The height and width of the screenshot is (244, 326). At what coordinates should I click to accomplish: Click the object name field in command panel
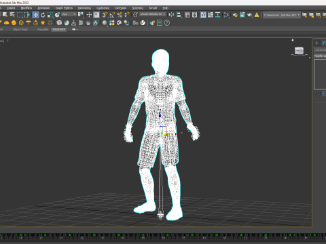[x=320, y=49]
